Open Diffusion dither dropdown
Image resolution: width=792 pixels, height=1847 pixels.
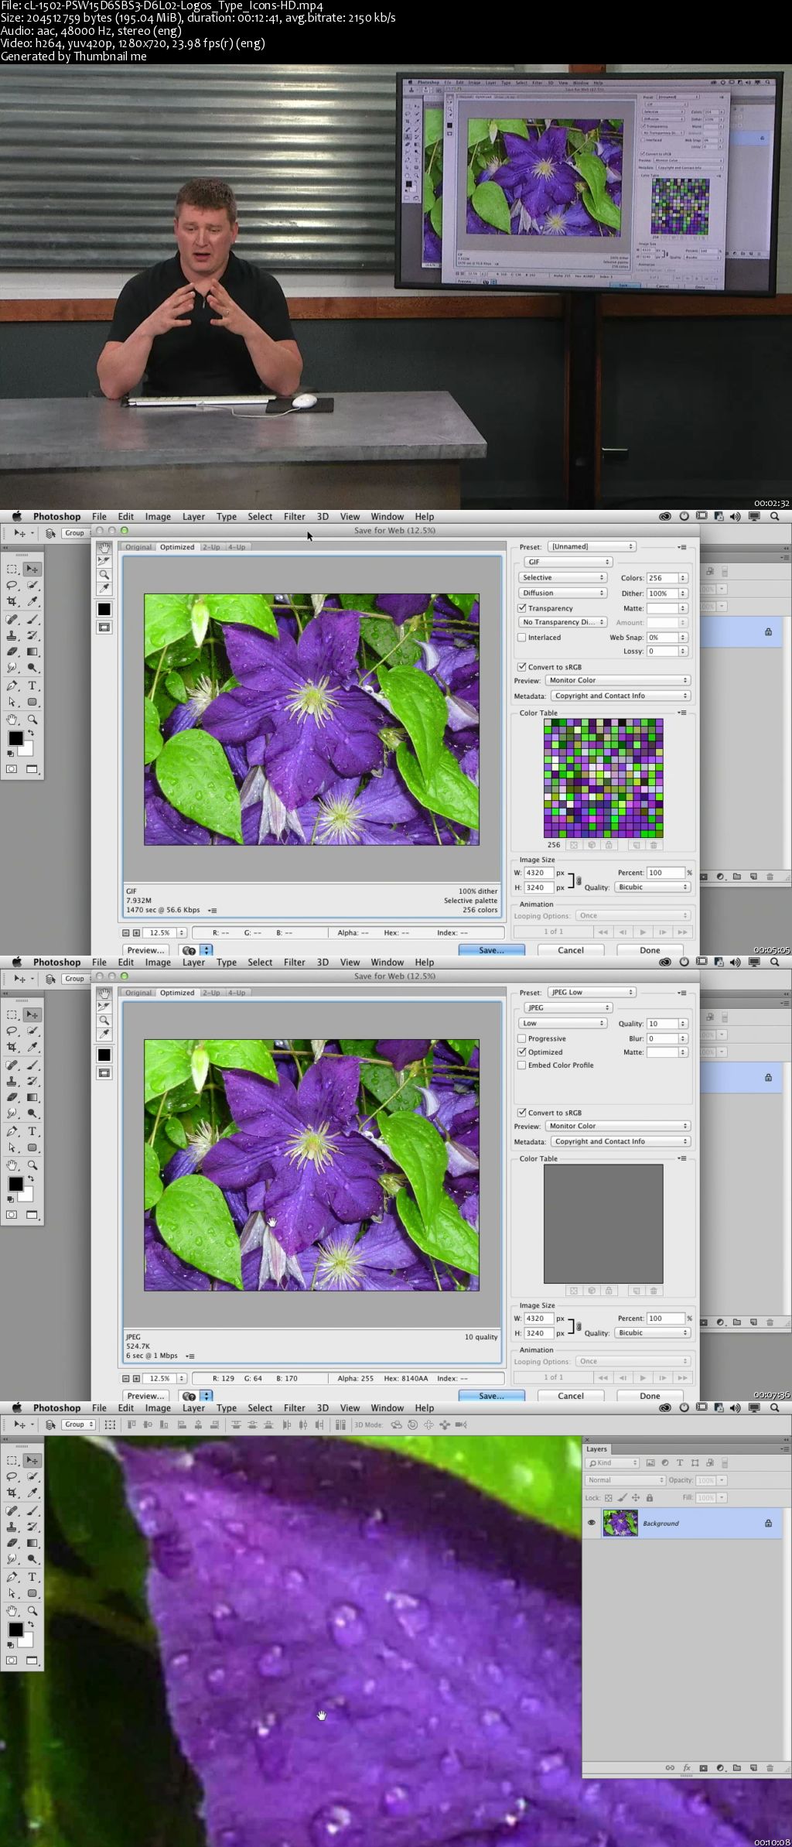click(562, 593)
